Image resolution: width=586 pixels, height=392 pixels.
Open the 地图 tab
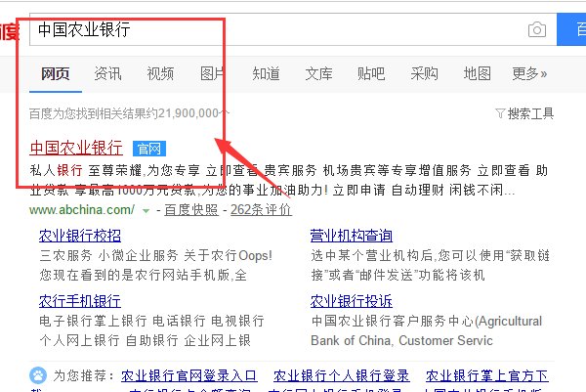[477, 73]
